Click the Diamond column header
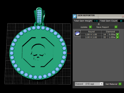 [x=110, y=32]
